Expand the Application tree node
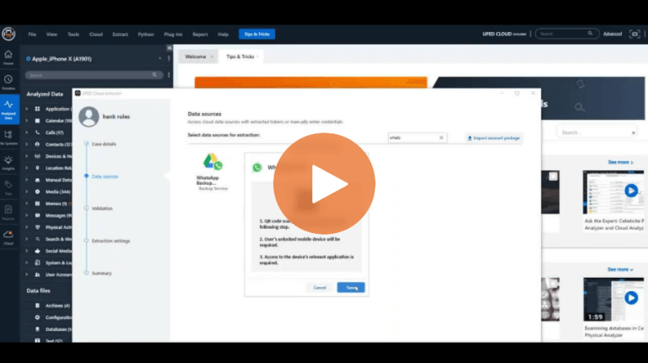 (x=27, y=109)
